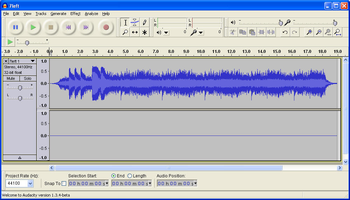Open the Effect menu
The height and width of the screenshot is (200, 350).
tap(75, 14)
